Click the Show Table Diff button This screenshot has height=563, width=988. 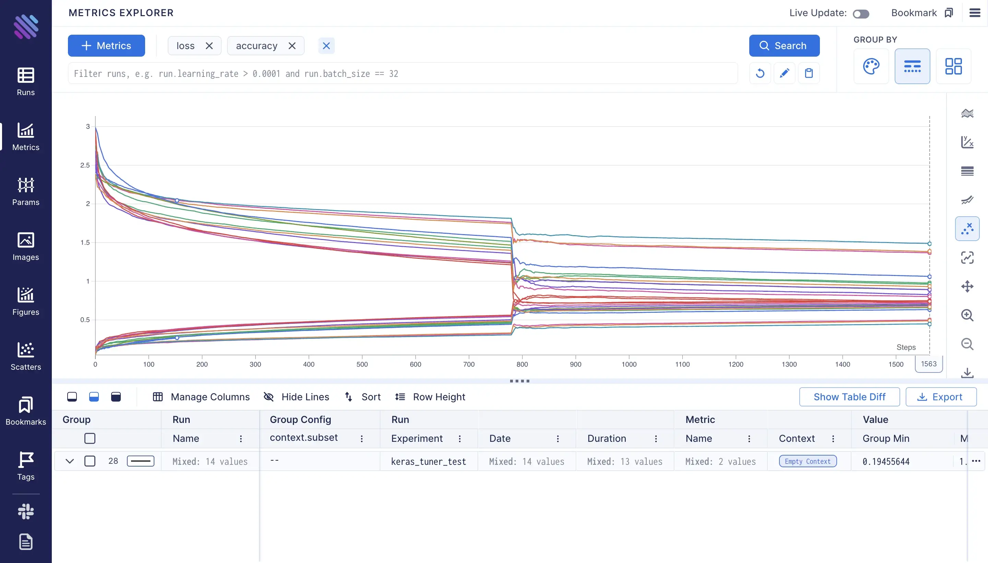click(849, 397)
